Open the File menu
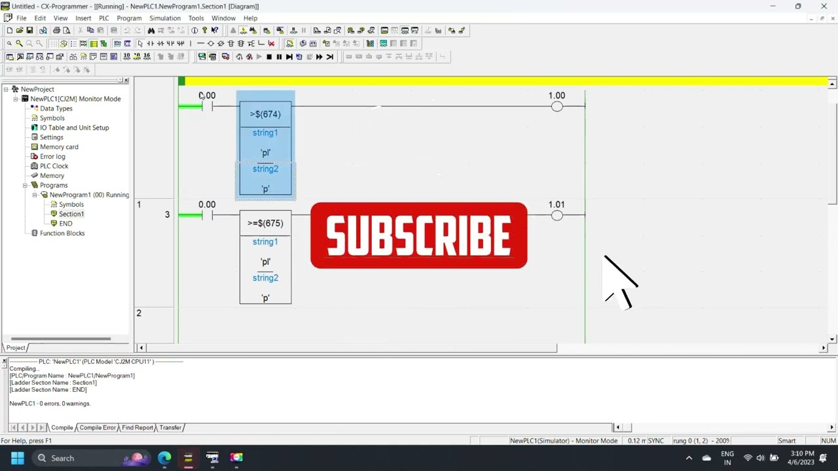 tap(21, 18)
